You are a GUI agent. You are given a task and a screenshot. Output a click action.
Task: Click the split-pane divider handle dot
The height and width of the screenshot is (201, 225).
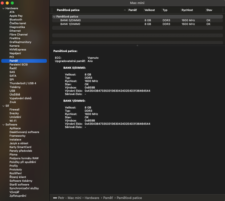coord(137,45)
